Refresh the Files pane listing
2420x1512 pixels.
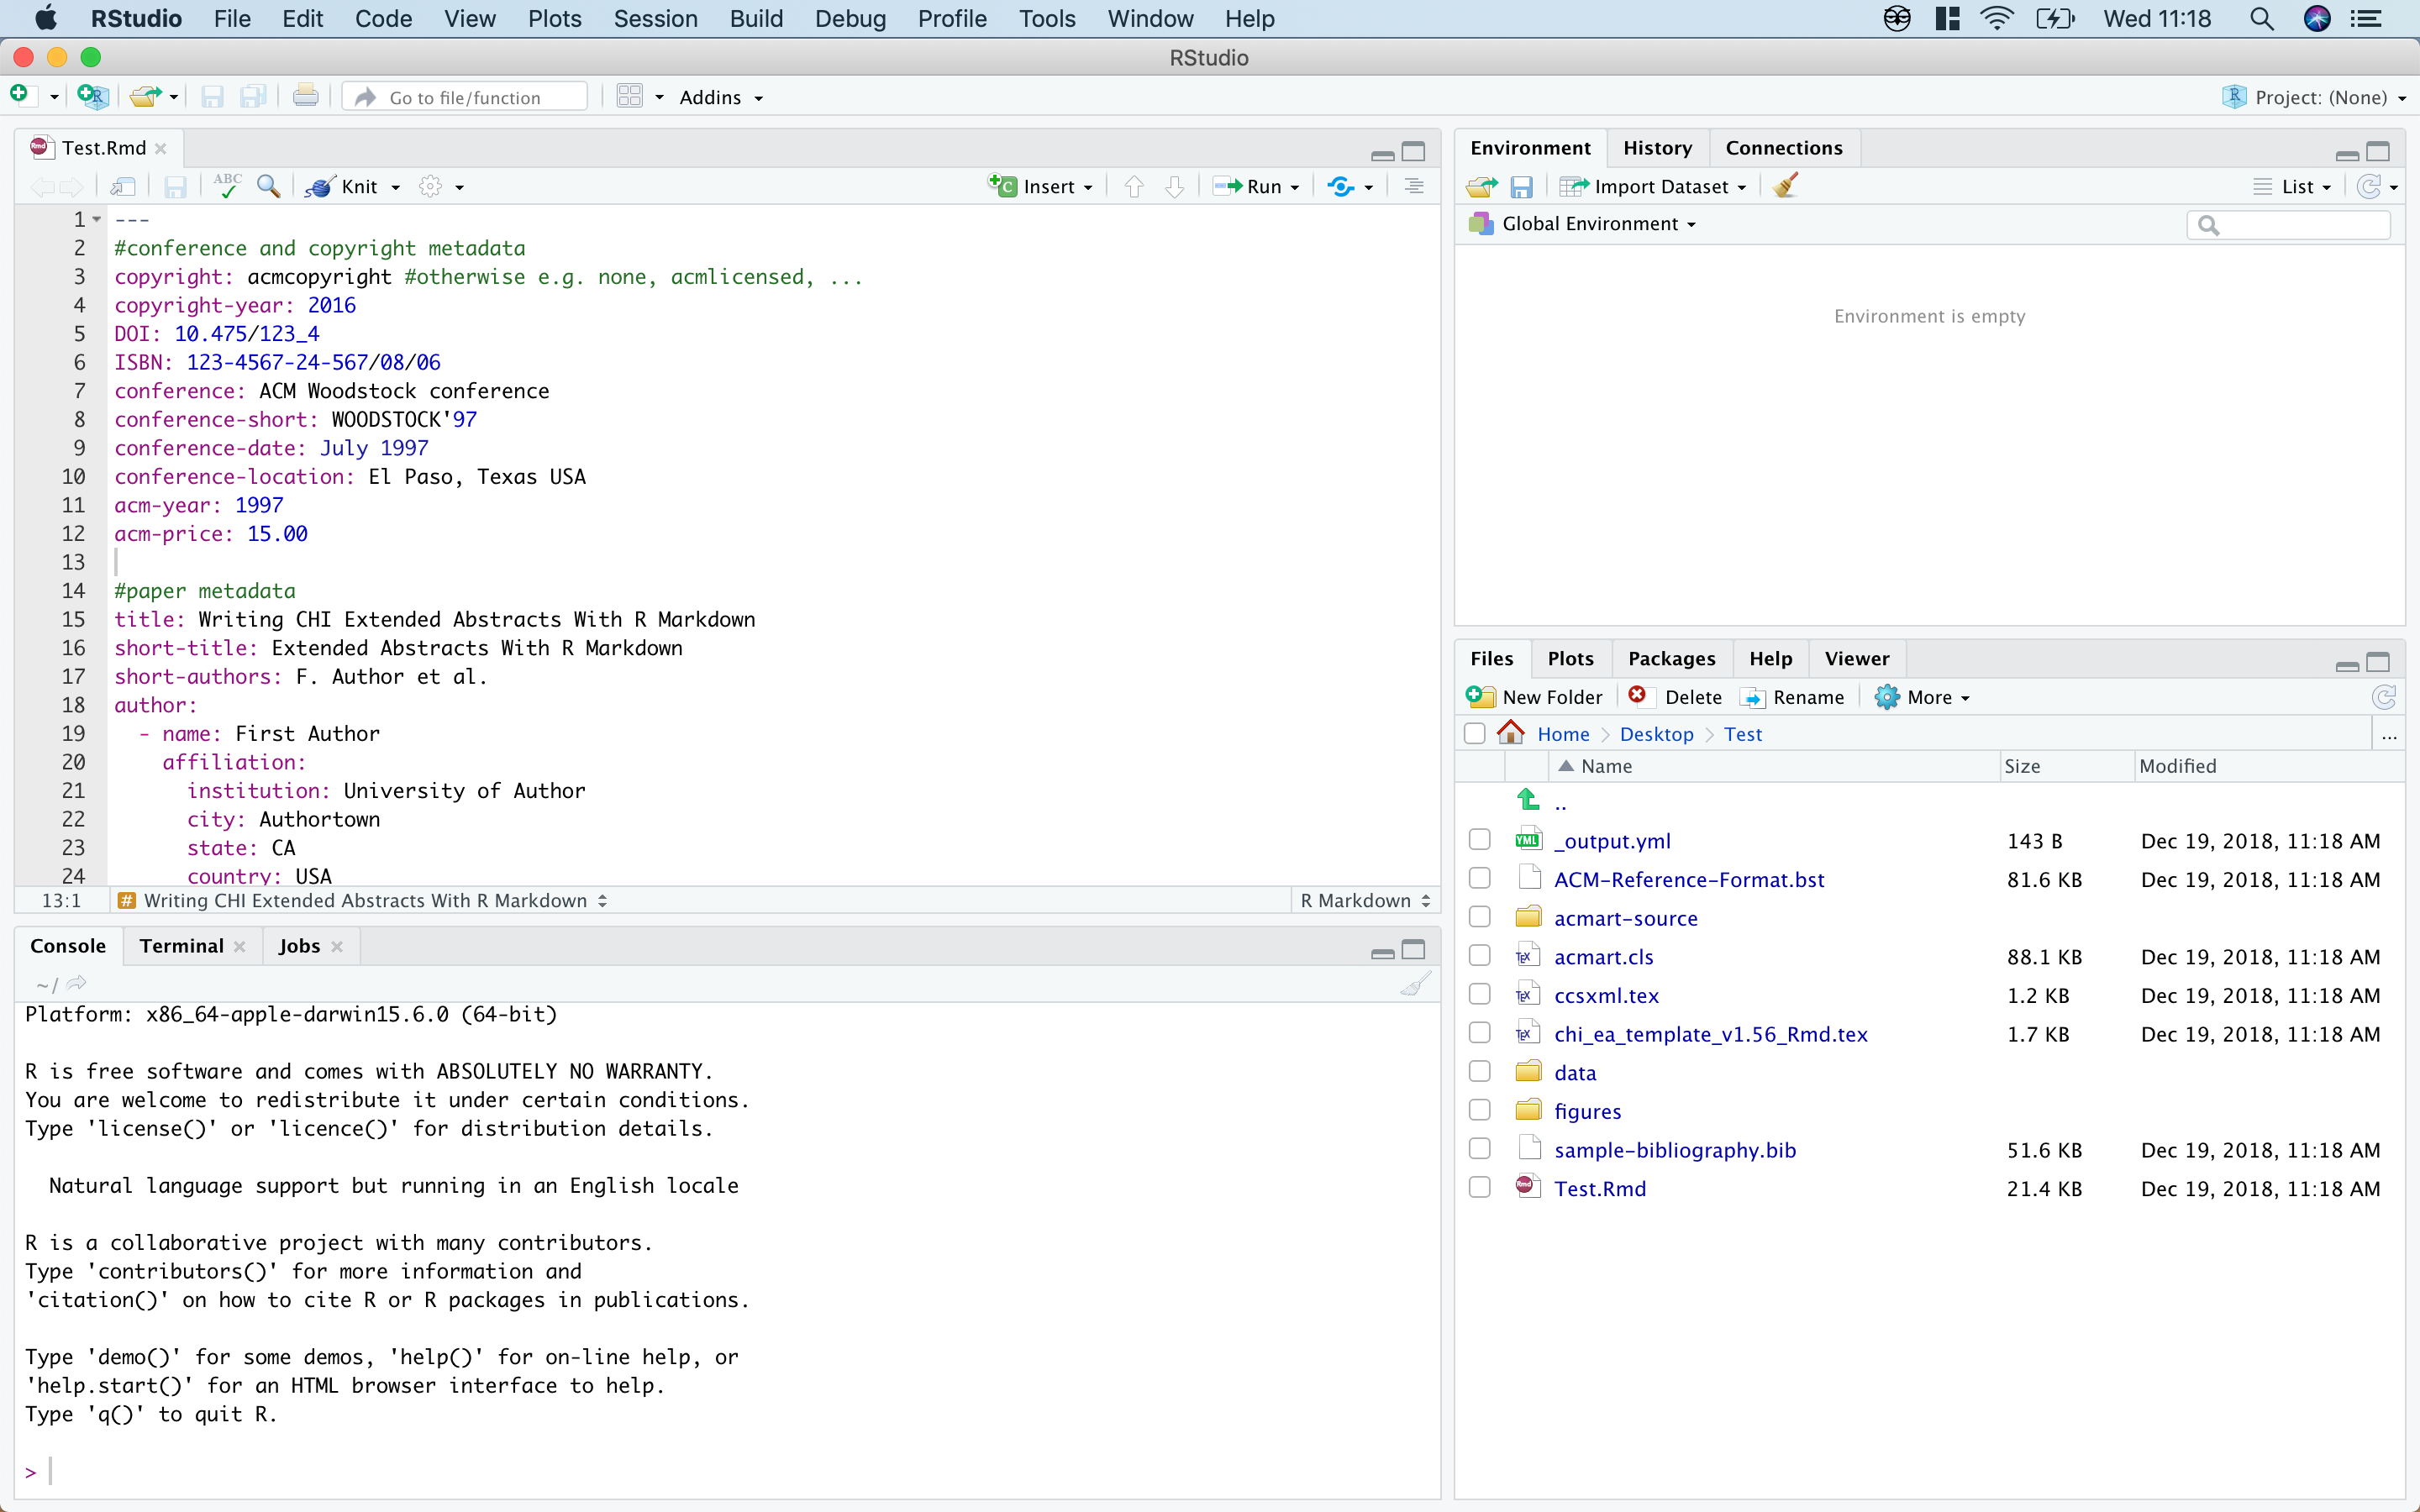pyautogui.click(x=2384, y=697)
